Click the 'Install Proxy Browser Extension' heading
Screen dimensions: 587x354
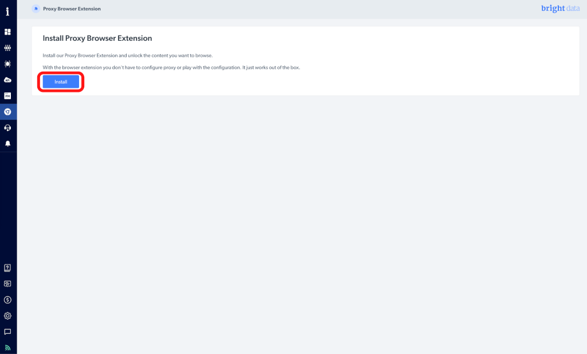point(97,38)
